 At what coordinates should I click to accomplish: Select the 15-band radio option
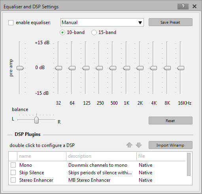(x=94, y=32)
